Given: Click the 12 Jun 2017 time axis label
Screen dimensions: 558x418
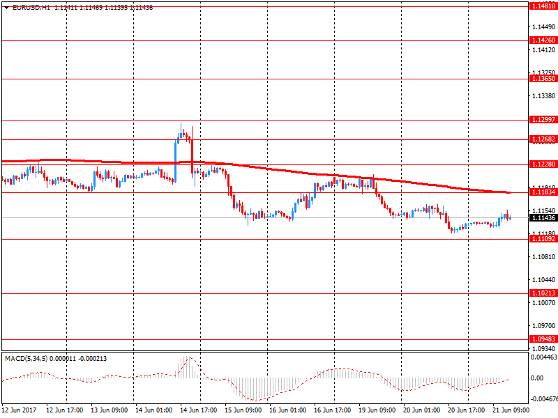Looking at the screenshot, I should 20,410.
